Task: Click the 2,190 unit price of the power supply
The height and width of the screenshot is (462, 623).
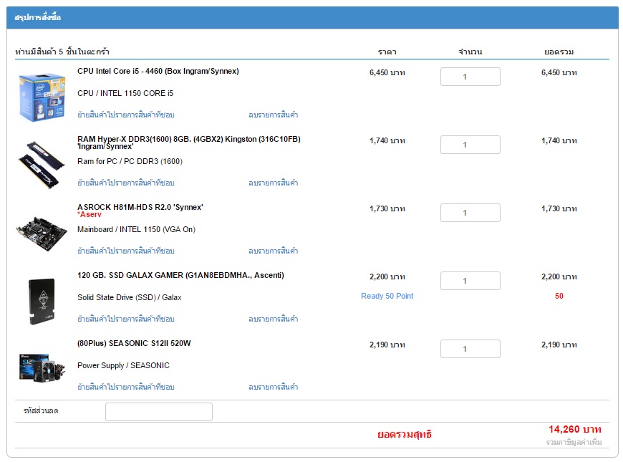Action: click(x=387, y=345)
